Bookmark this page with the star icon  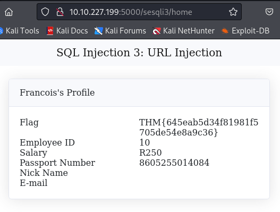233,12
